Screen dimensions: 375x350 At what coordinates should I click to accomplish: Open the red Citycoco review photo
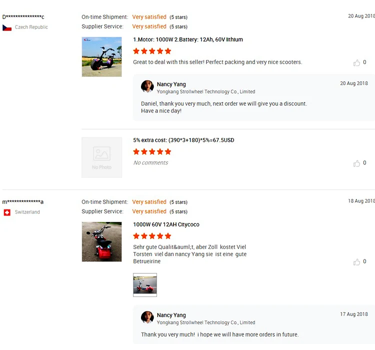tap(102, 241)
